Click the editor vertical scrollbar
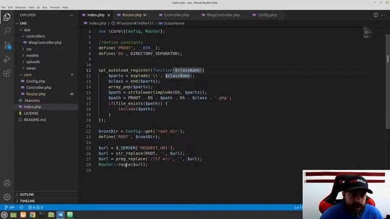Screen dimensions: 390x219 click(388, 82)
